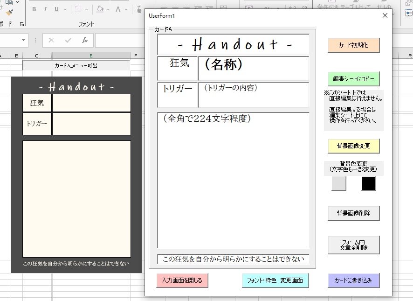
Task: Toggle Bold formatting in the ribbon
Action: [x=34, y=9]
